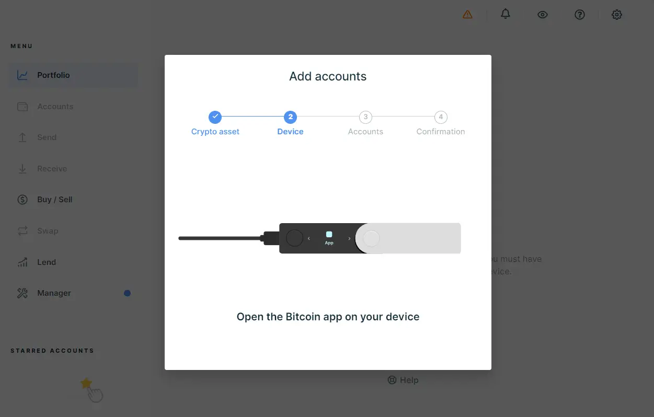Click the Ledger device illustration

click(x=319, y=238)
